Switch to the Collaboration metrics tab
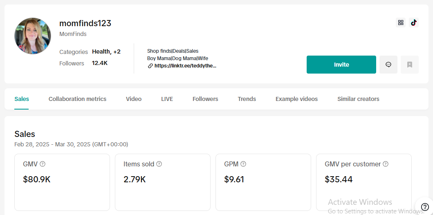 [77, 99]
